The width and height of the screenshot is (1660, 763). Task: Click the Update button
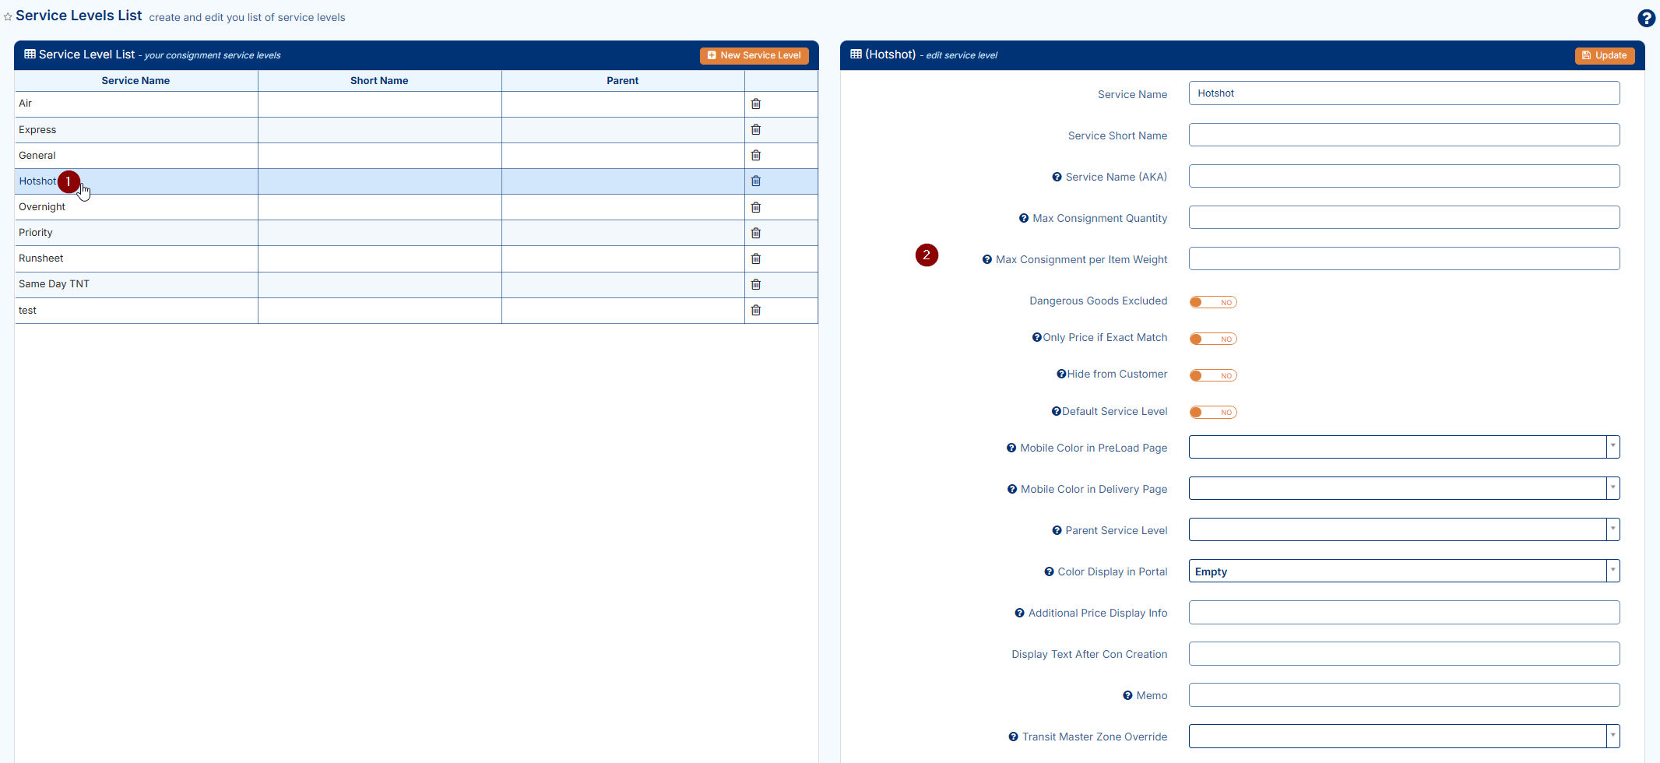(x=1604, y=55)
